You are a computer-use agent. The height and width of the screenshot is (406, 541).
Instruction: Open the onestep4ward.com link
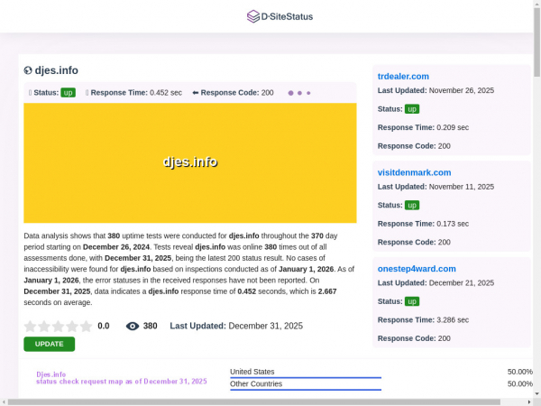click(417, 268)
